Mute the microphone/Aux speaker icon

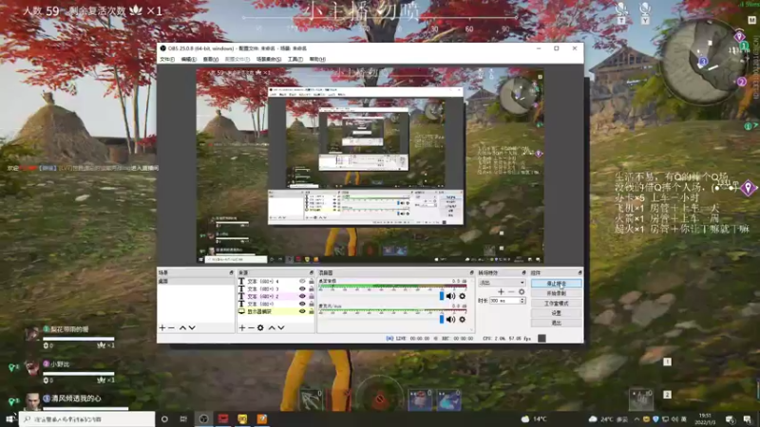[450, 320]
